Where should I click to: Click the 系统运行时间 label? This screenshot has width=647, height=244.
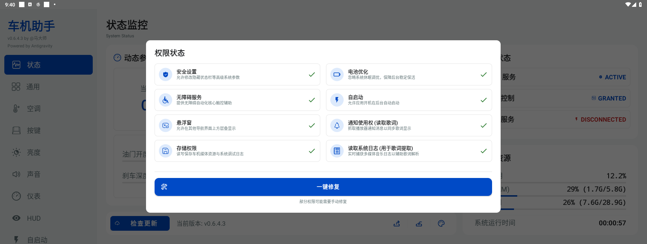[x=495, y=223]
